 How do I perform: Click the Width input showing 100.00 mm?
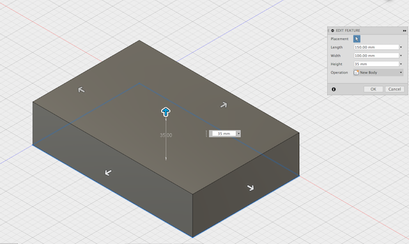pyautogui.click(x=376, y=56)
